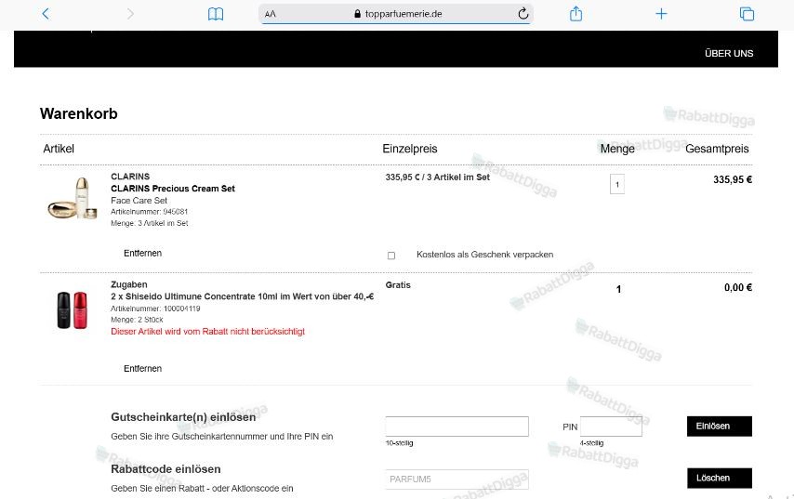The image size is (794, 499).
Task: Click the topparfuemerie.de address bar
Action: coord(396,14)
